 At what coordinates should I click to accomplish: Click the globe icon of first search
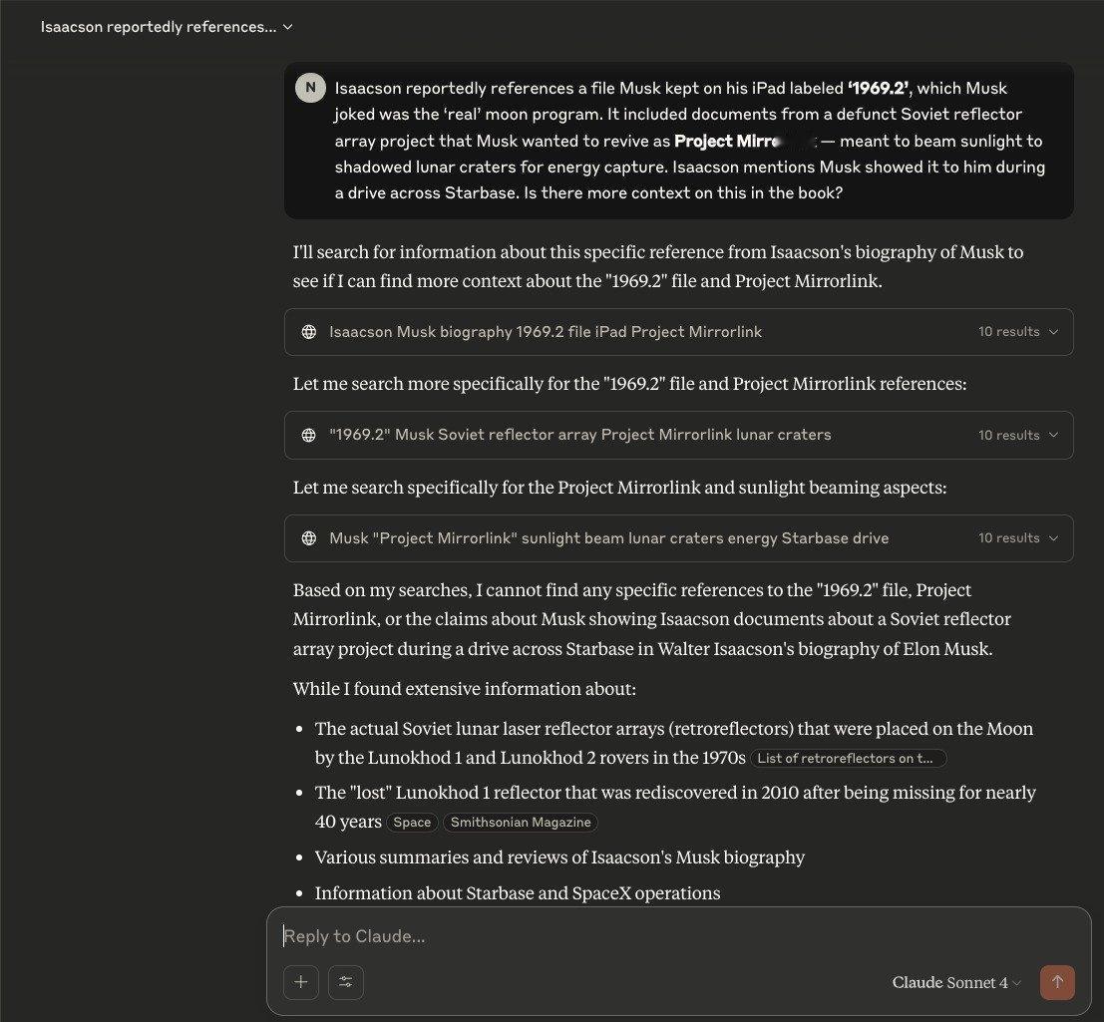pos(308,332)
